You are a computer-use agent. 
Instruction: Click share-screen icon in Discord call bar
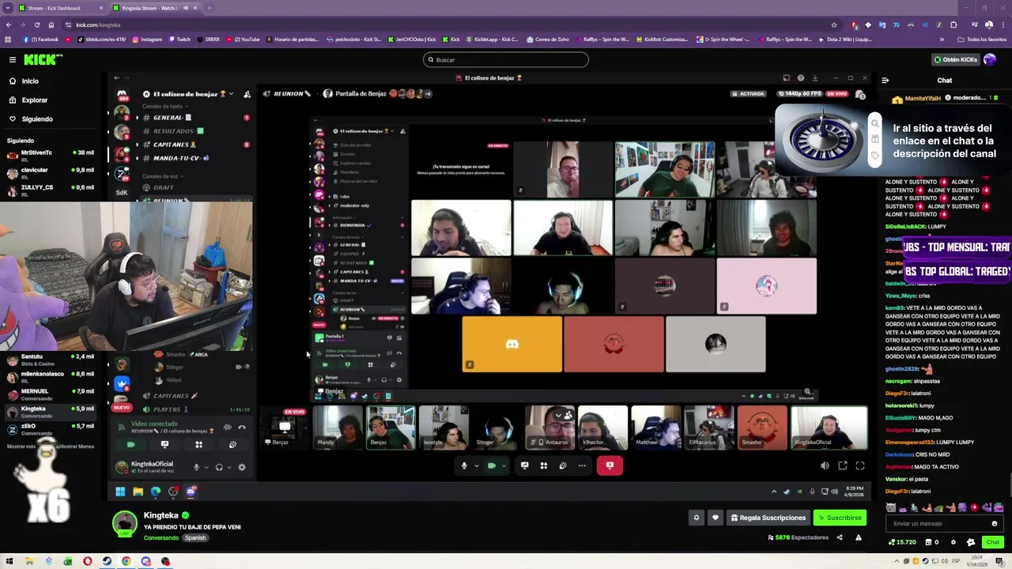(x=524, y=465)
